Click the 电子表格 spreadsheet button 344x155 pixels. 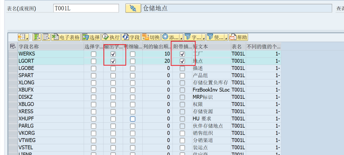[x=66, y=37]
